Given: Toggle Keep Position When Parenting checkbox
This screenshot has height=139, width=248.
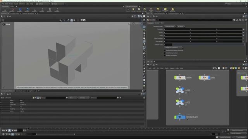Looking at the screenshot, I should click(x=165, y=51).
